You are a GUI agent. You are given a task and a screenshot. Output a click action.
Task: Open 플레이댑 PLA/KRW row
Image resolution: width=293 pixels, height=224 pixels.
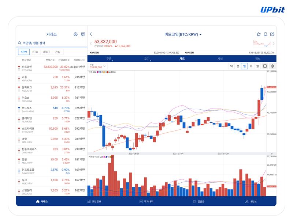pyautogui.click(x=52, y=120)
